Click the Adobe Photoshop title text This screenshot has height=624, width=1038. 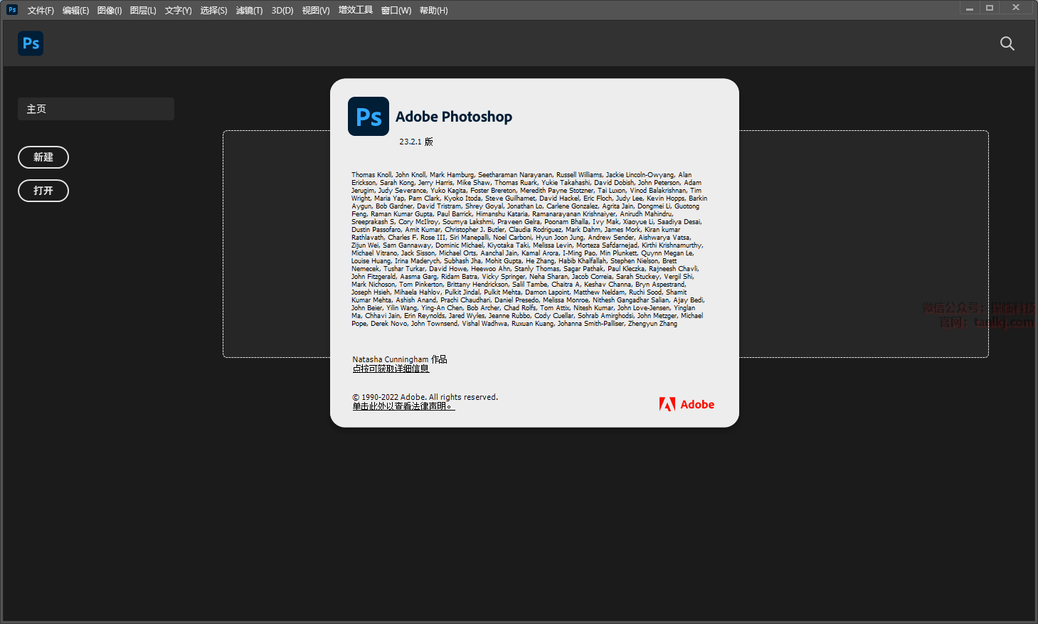coord(454,117)
